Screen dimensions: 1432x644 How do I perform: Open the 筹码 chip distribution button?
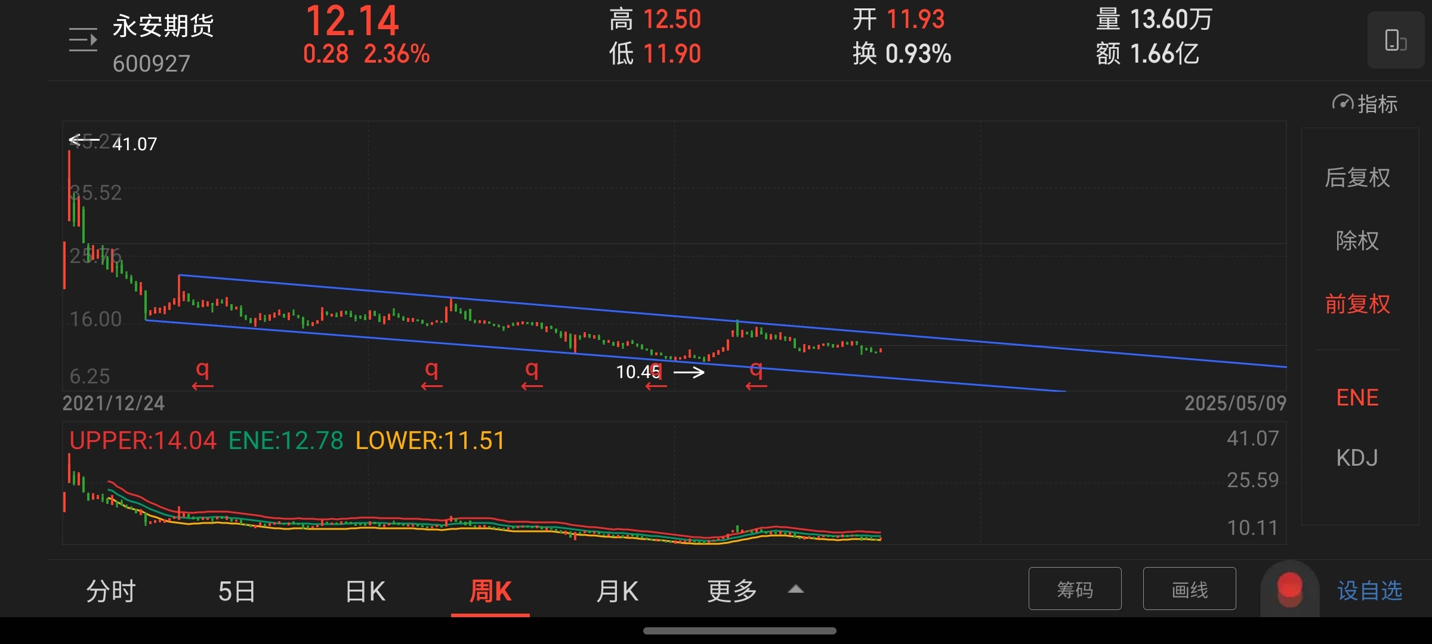tap(1075, 589)
